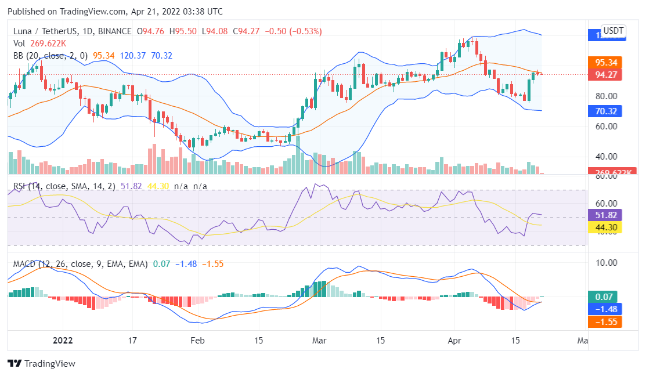Click the TradingView logo at bottom left
This screenshot has height=376, width=646.
click(41, 364)
